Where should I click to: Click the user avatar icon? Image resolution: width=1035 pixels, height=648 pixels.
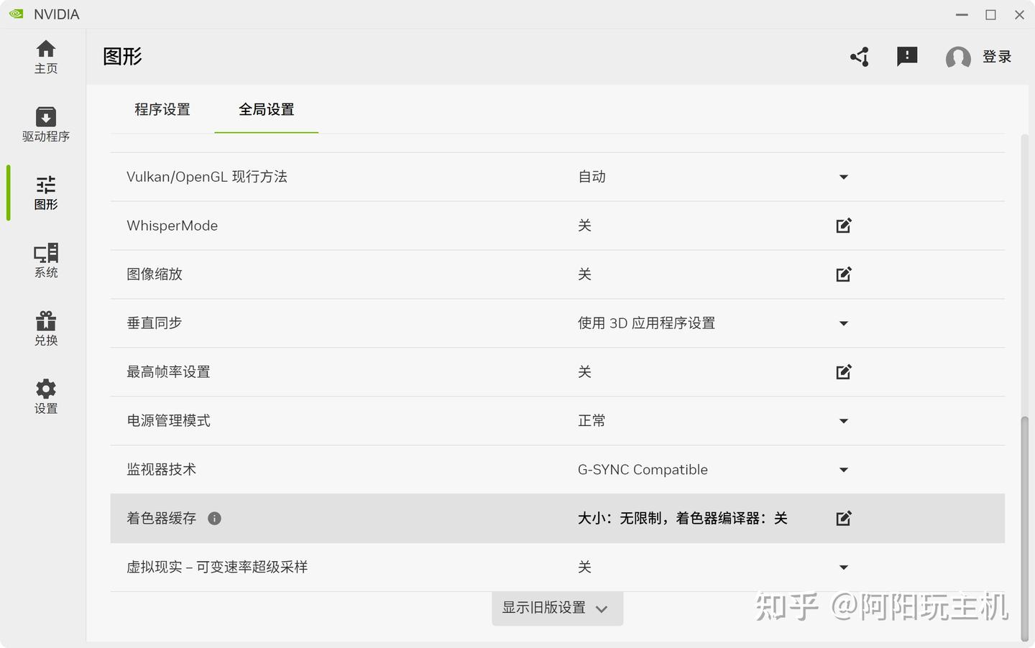click(958, 57)
